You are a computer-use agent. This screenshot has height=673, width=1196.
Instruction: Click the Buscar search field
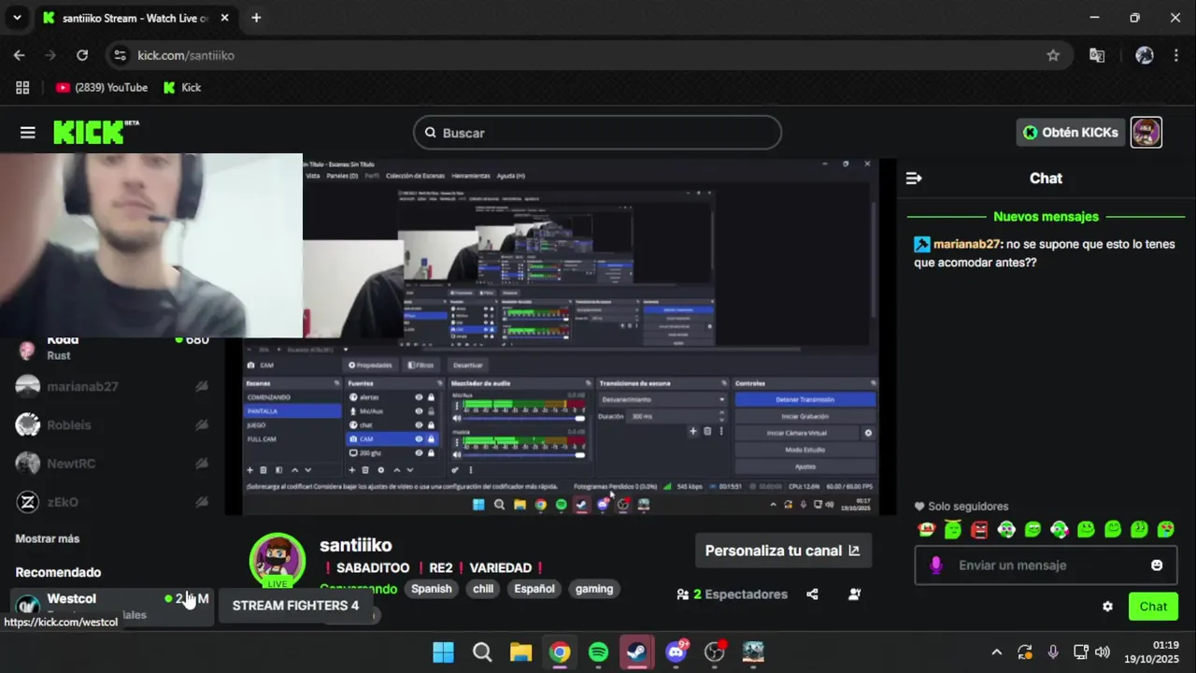pos(598,133)
